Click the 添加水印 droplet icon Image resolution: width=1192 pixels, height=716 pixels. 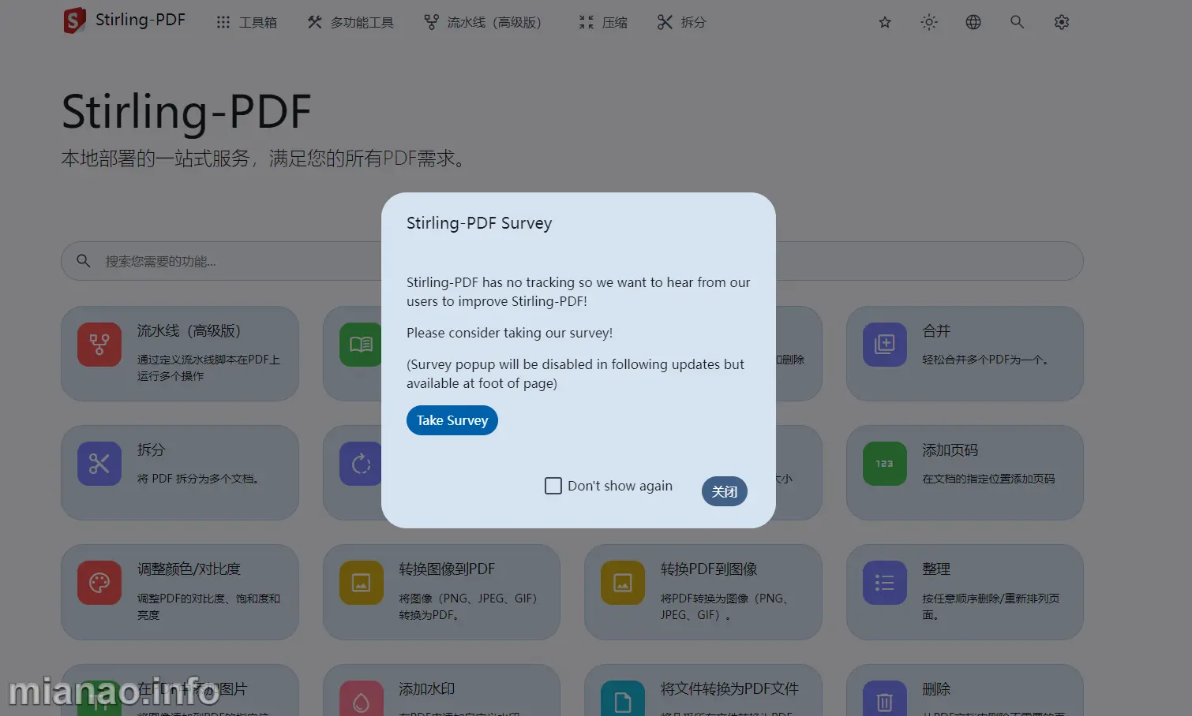coord(362,699)
